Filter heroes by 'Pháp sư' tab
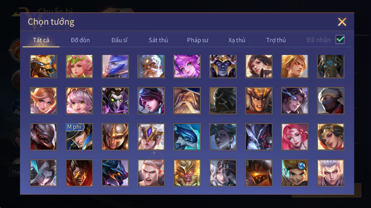This screenshot has height=208, width=371. (x=198, y=40)
